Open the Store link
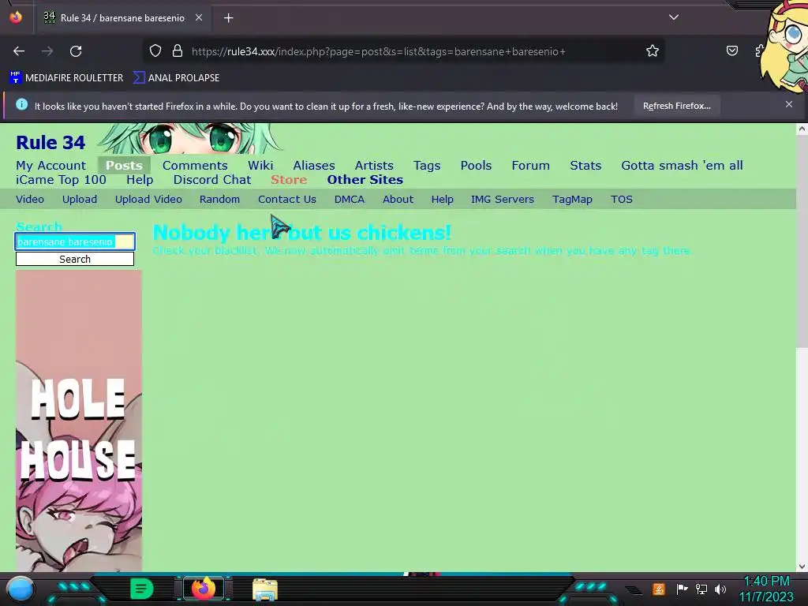The height and width of the screenshot is (606, 808). (289, 180)
